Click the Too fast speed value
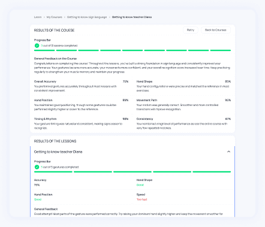Viewport: 265px width, 227px height. point(141,199)
